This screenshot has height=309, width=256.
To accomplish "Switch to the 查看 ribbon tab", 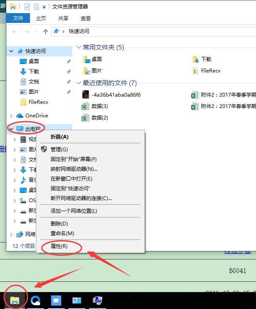I will [x=86, y=18].
